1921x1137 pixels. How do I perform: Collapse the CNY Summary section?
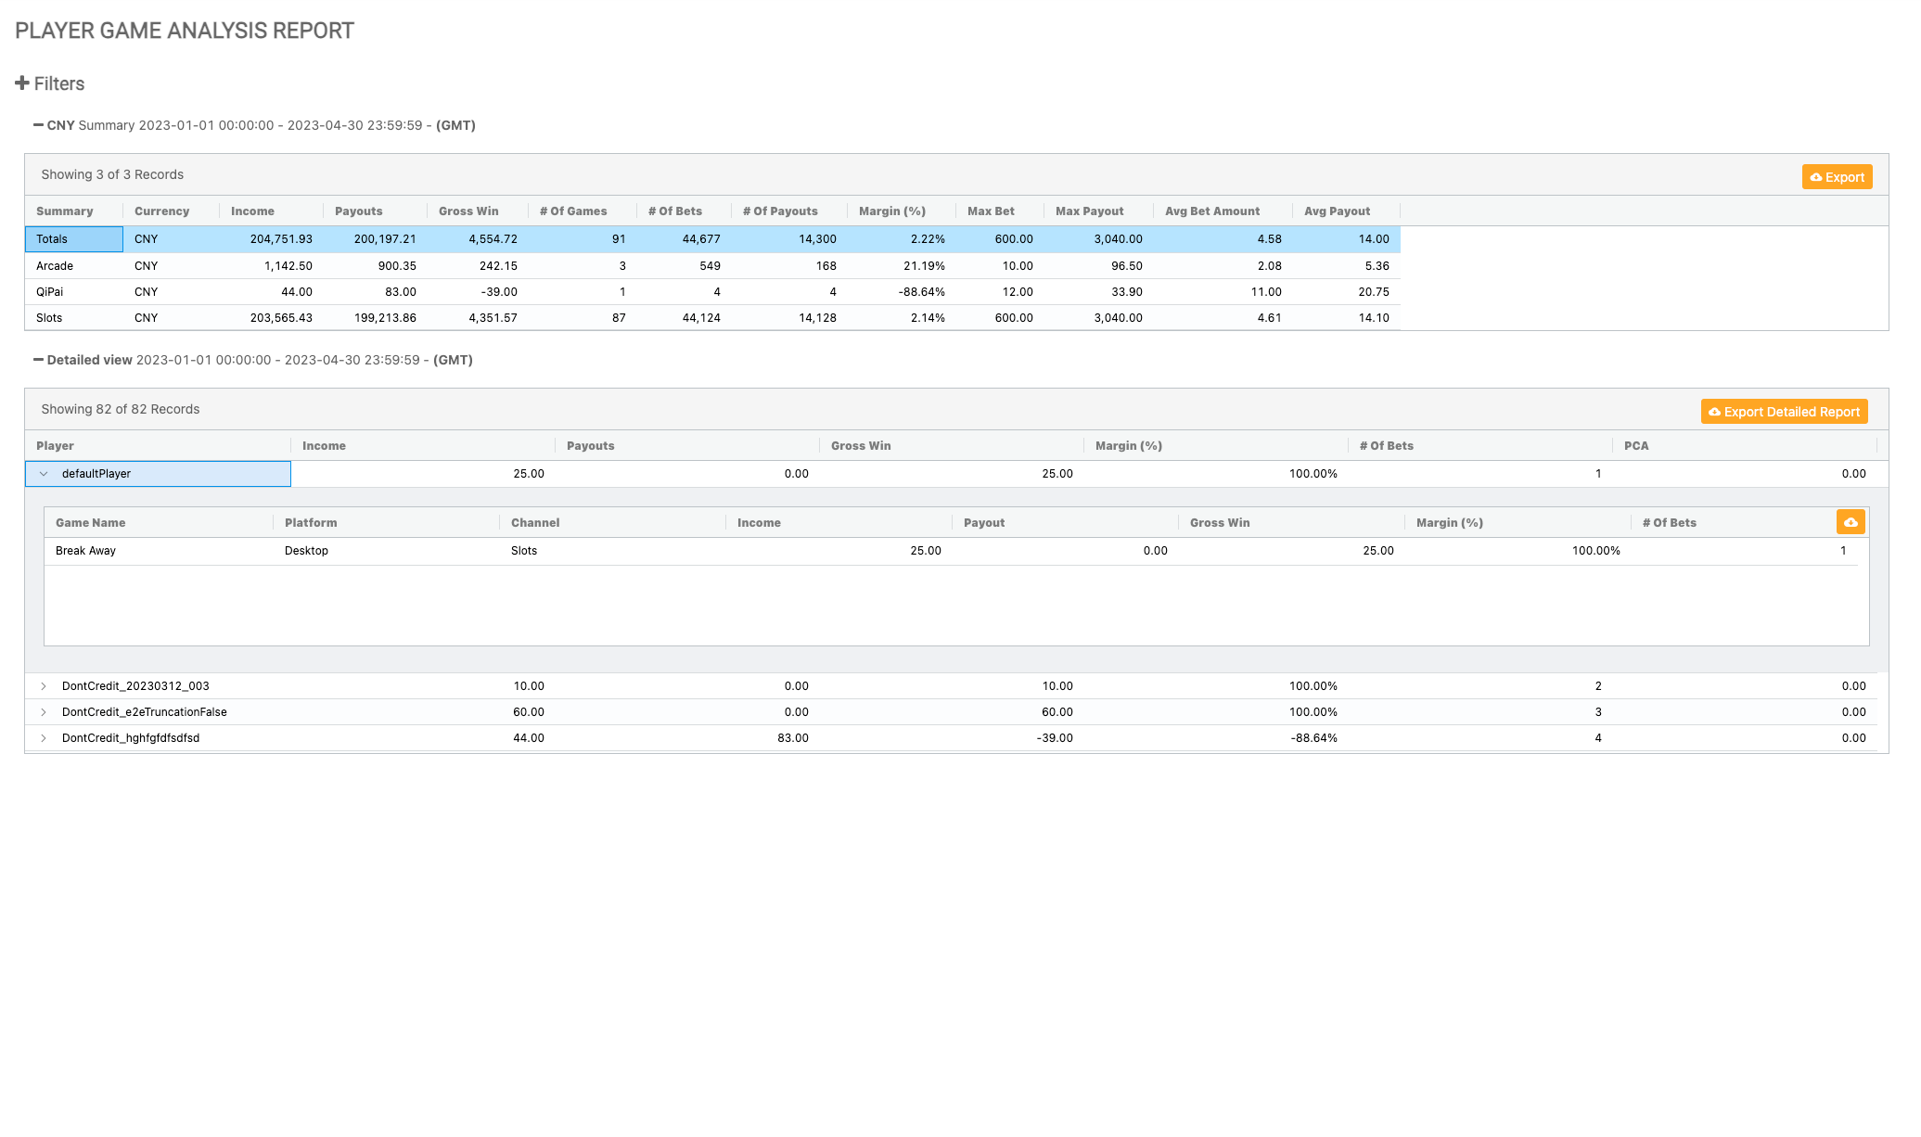point(38,125)
